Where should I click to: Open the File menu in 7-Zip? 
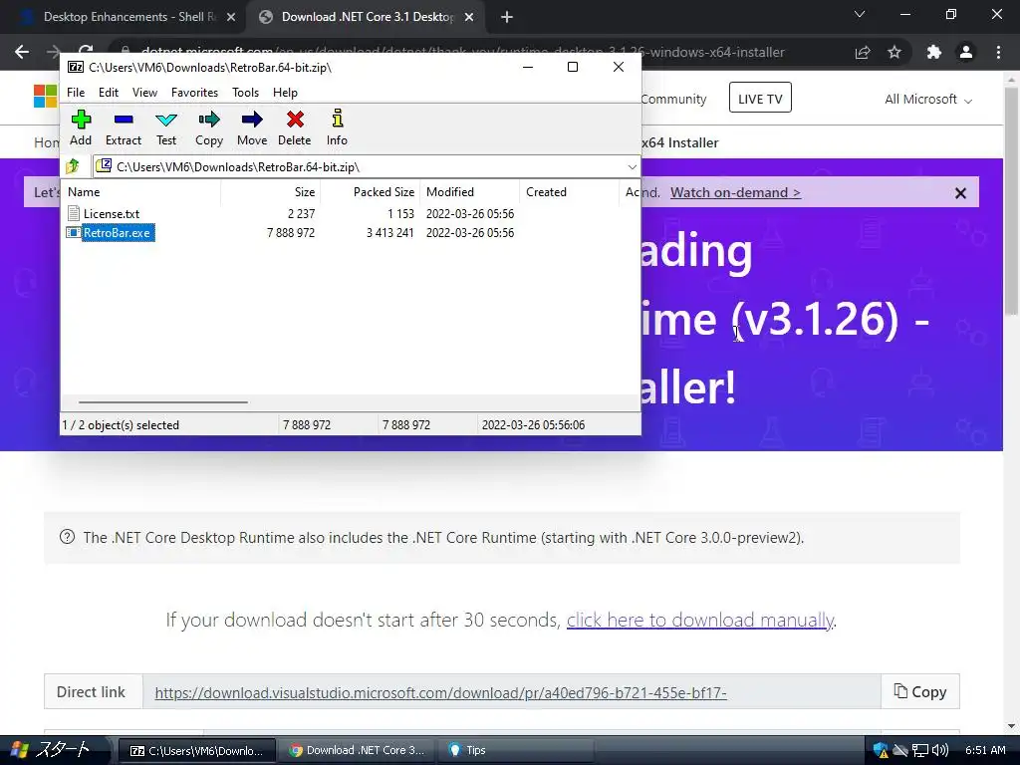click(x=76, y=93)
